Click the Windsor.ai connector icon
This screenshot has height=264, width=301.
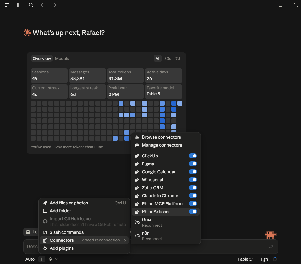(137, 180)
